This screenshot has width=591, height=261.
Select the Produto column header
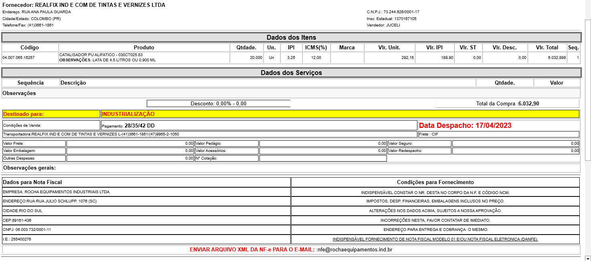coord(144,47)
